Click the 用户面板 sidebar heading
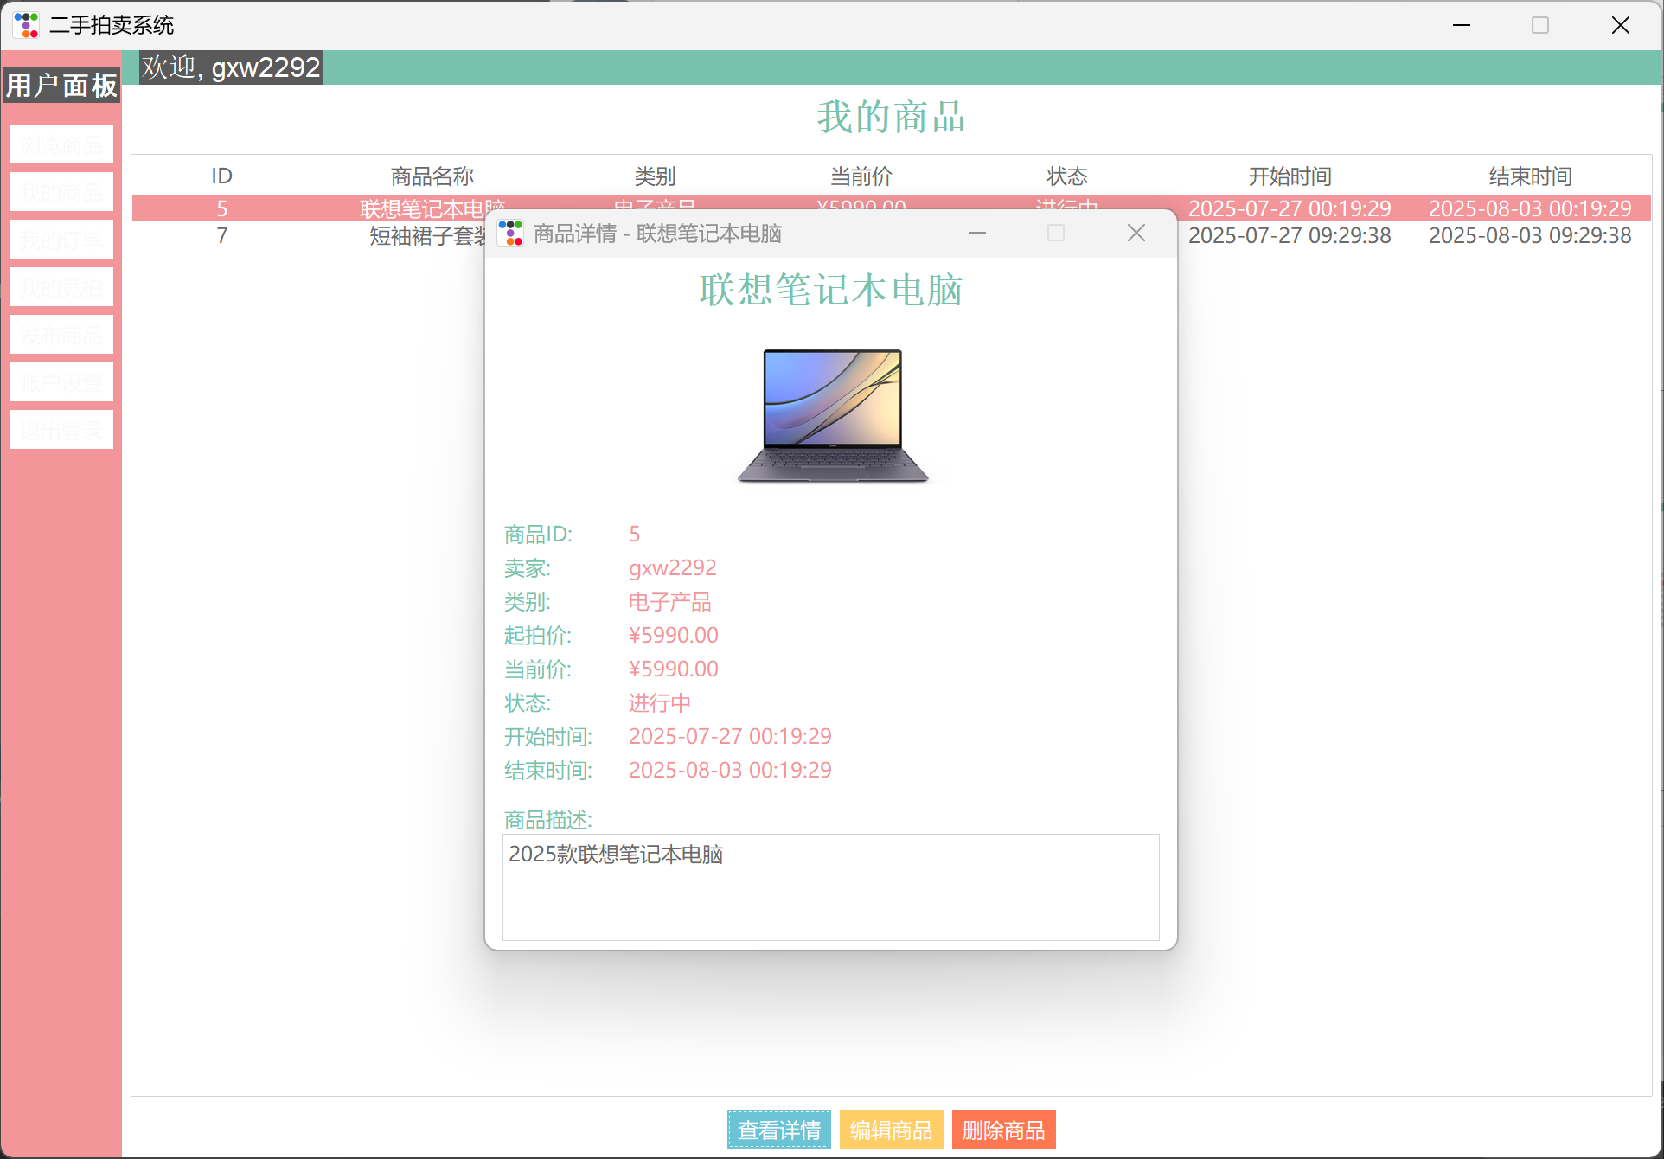 click(61, 86)
